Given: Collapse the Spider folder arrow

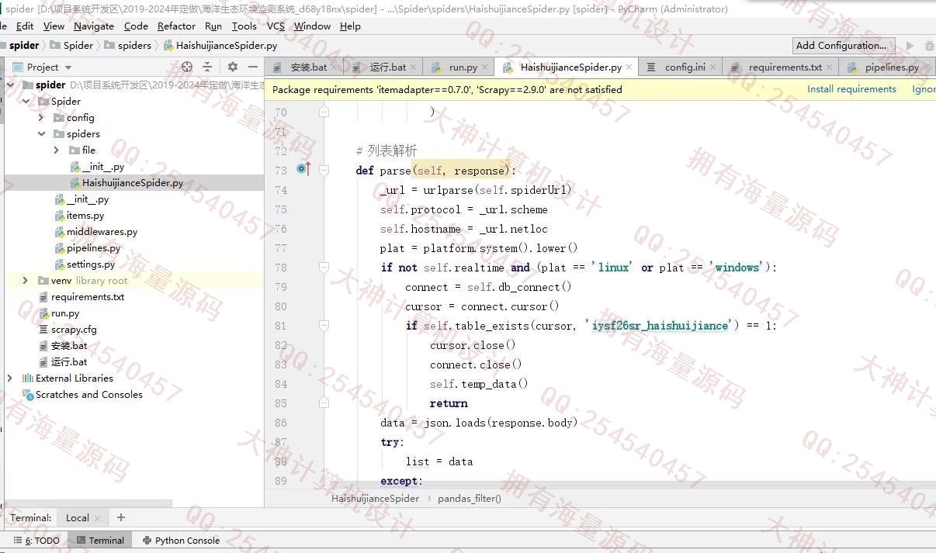Looking at the screenshot, I should point(26,101).
